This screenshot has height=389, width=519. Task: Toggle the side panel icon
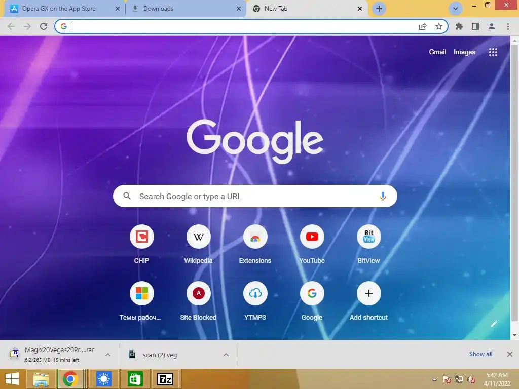[475, 26]
